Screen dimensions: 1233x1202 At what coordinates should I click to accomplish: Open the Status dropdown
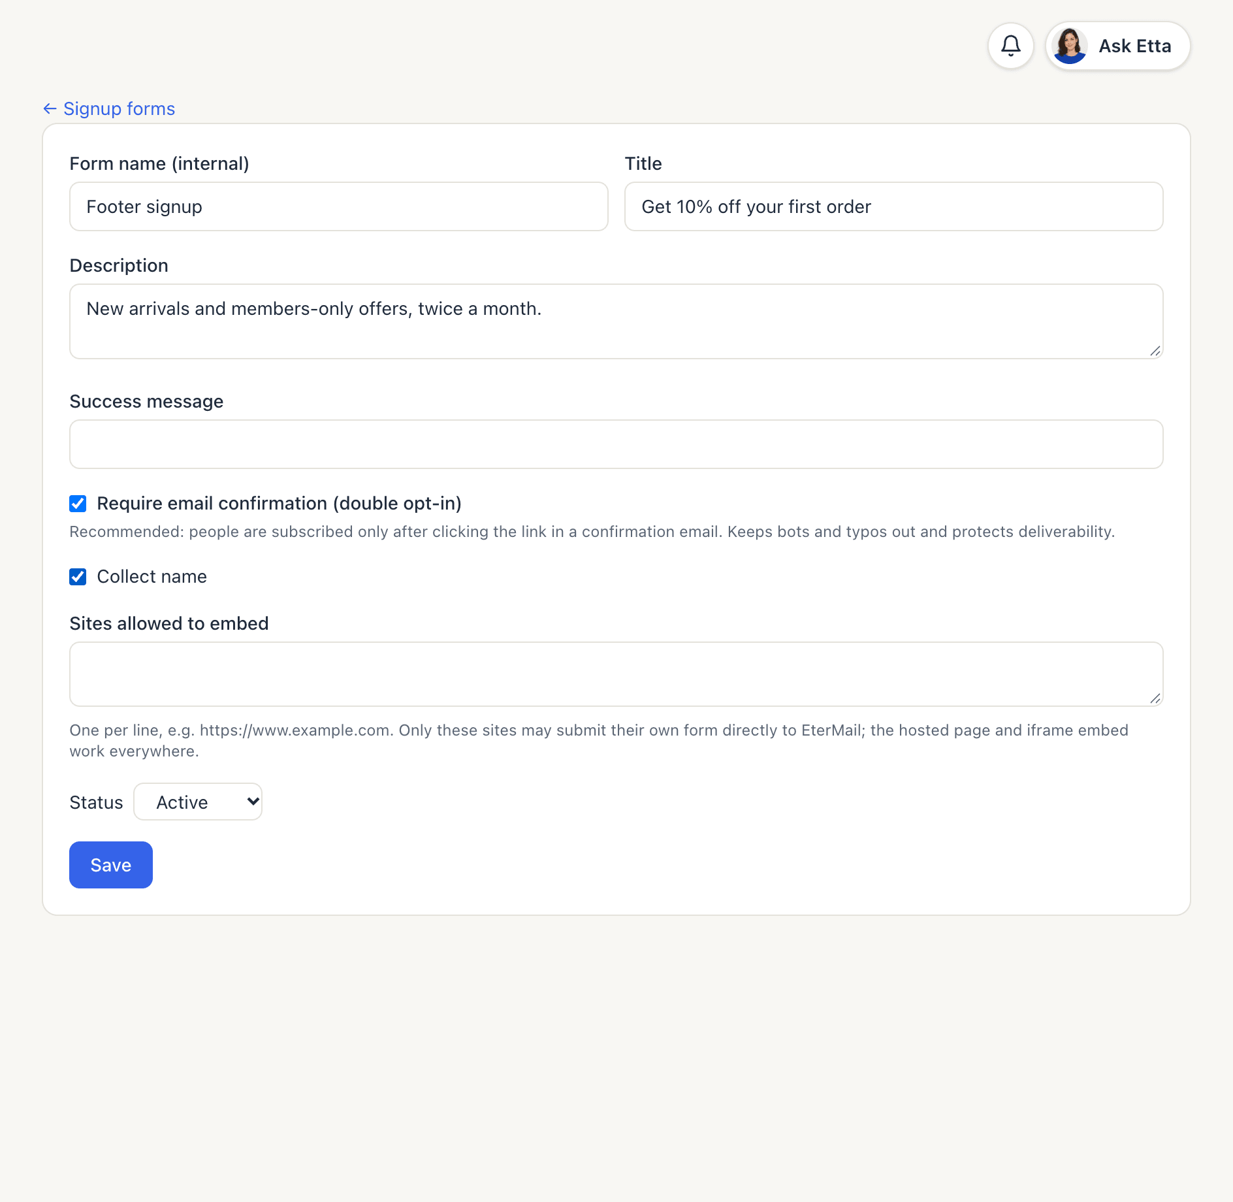[198, 802]
